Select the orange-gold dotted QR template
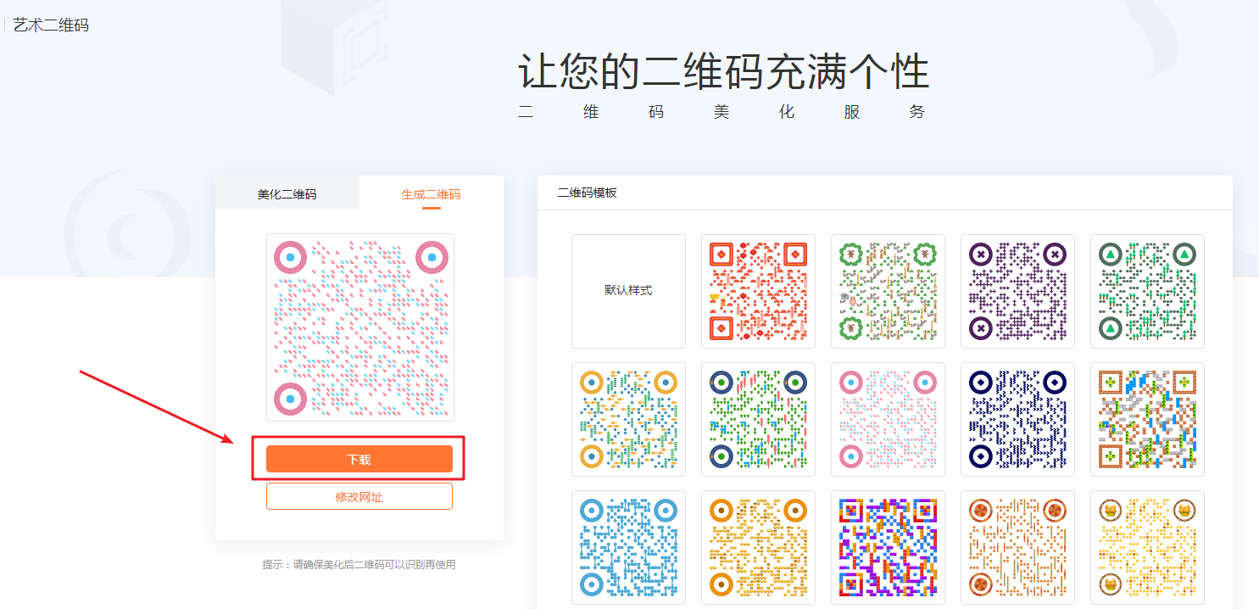 click(x=758, y=547)
